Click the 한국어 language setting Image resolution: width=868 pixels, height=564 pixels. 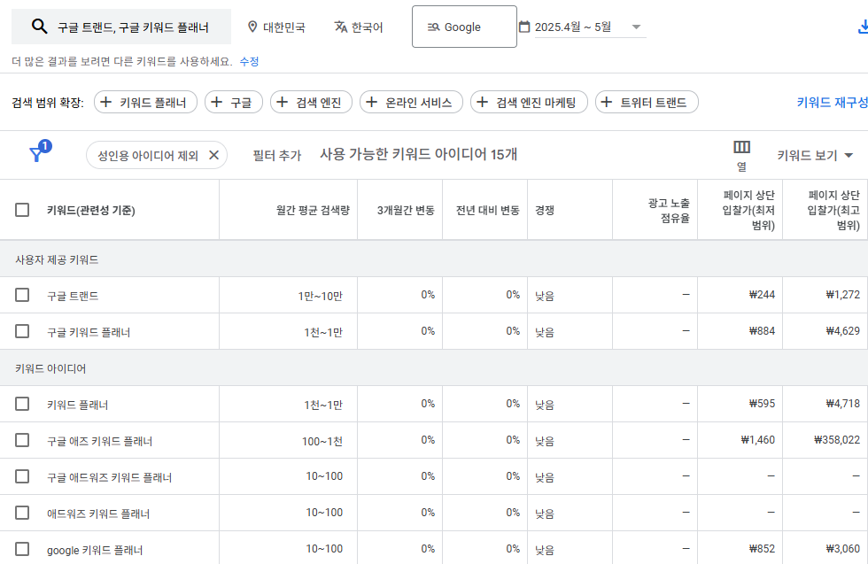[x=359, y=27]
